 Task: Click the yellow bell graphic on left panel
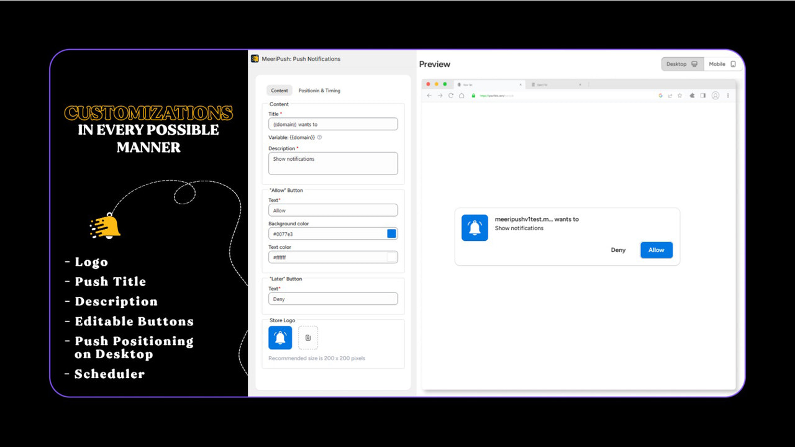point(106,226)
